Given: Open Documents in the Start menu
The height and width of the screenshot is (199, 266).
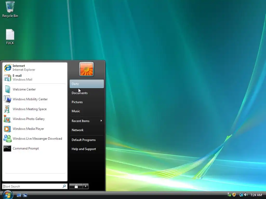Looking at the screenshot, I should 87,93.
